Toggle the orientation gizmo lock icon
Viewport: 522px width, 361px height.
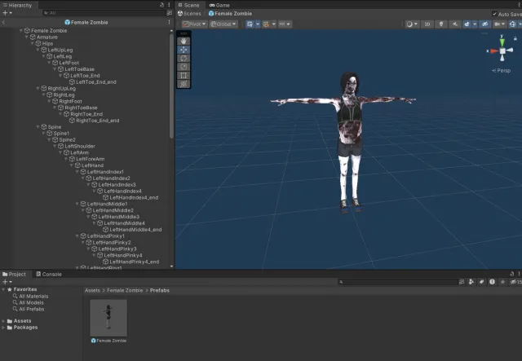515,38
